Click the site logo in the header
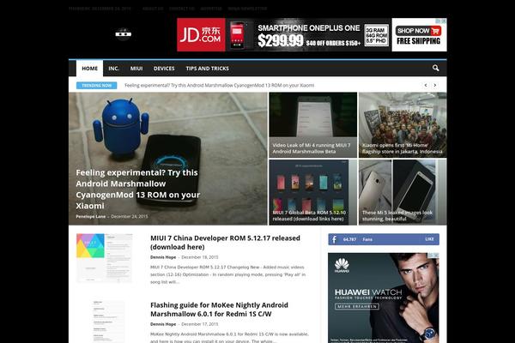Viewport: 515px width, 343px height. (x=123, y=33)
